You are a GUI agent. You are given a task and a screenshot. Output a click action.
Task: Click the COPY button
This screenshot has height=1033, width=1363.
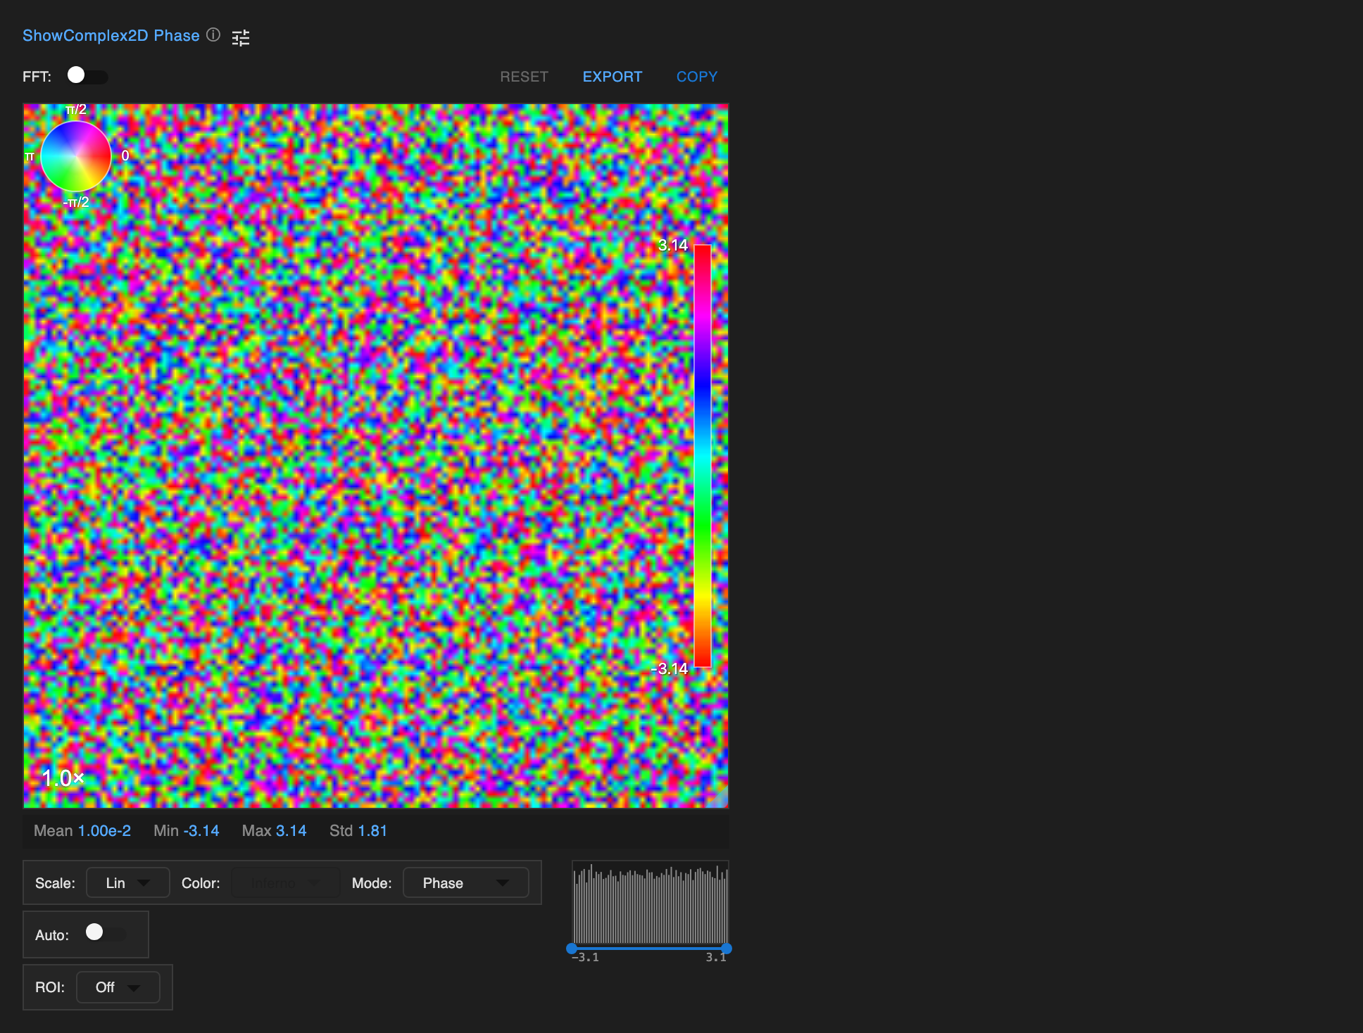click(696, 76)
